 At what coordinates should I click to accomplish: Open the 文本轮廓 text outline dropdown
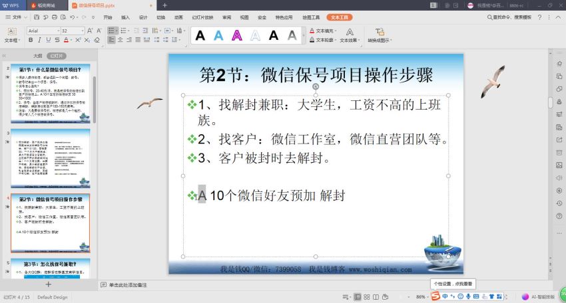click(x=323, y=40)
